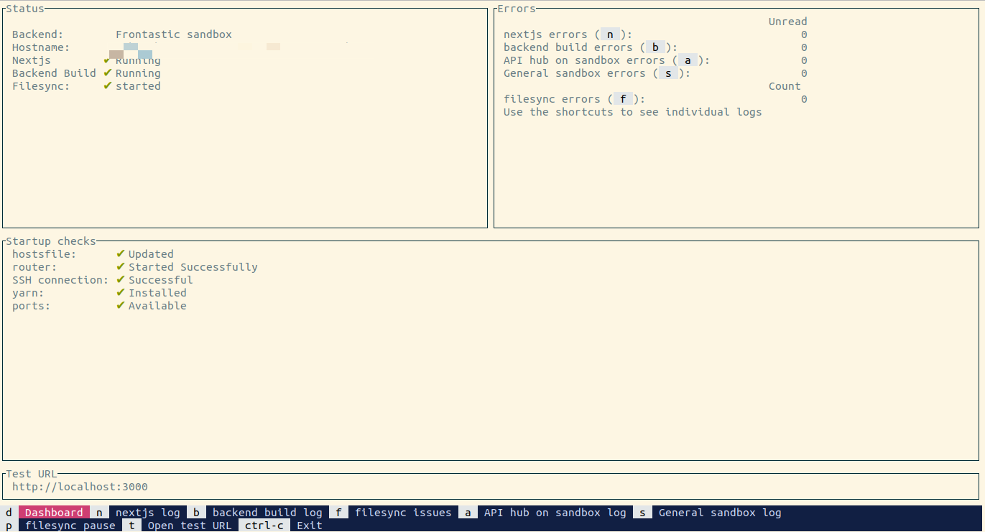Click 'nextjs errors' text
985x532 pixels.
click(545, 34)
